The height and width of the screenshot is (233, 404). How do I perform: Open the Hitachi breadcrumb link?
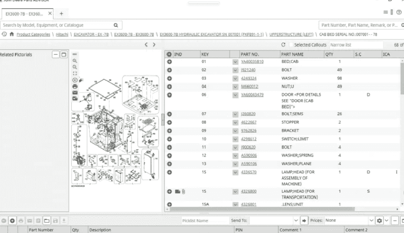click(x=62, y=34)
